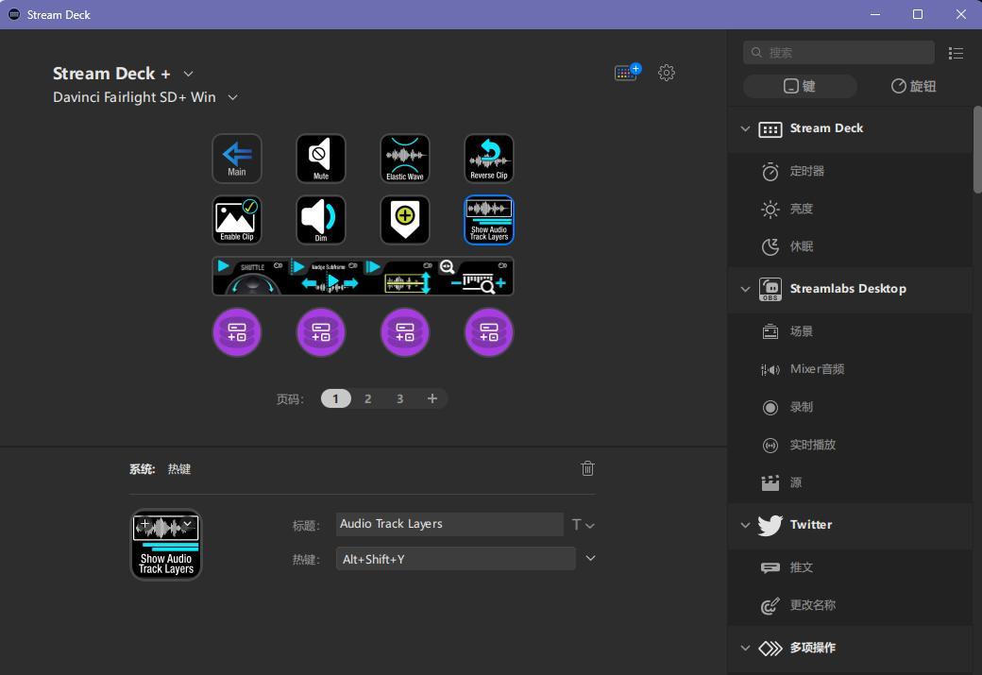The height and width of the screenshot is (675, 982).
Task: Go to page 3
Action: [x=399, y=398]
